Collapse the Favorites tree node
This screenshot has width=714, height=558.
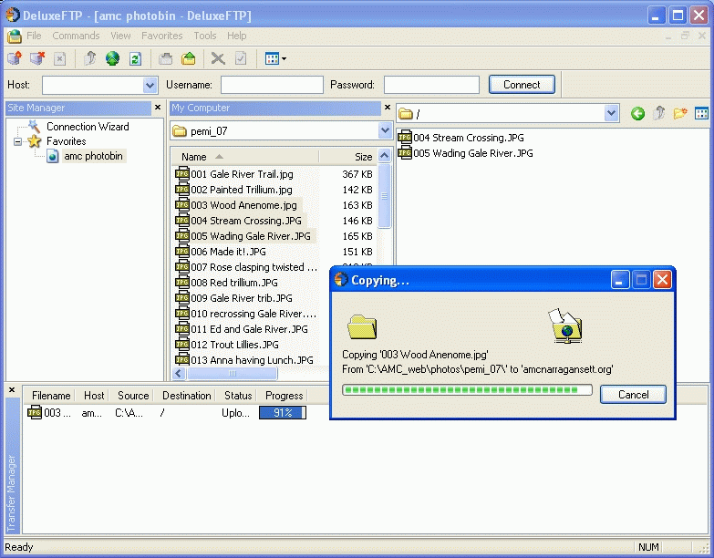click(x=17, y=141)
